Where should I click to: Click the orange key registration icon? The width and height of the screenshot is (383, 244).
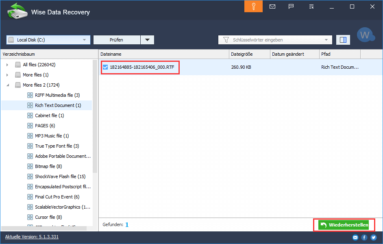click(x=253, y=7)
